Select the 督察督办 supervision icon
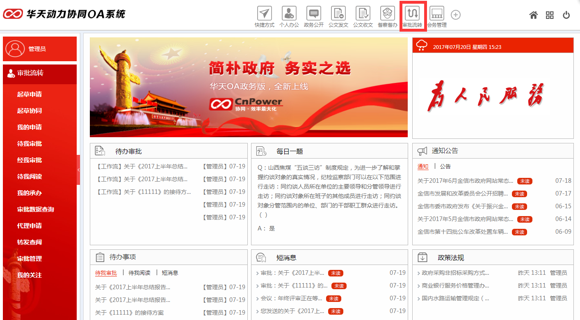This screenshot has height=320, width=580. tap(387, 16)
